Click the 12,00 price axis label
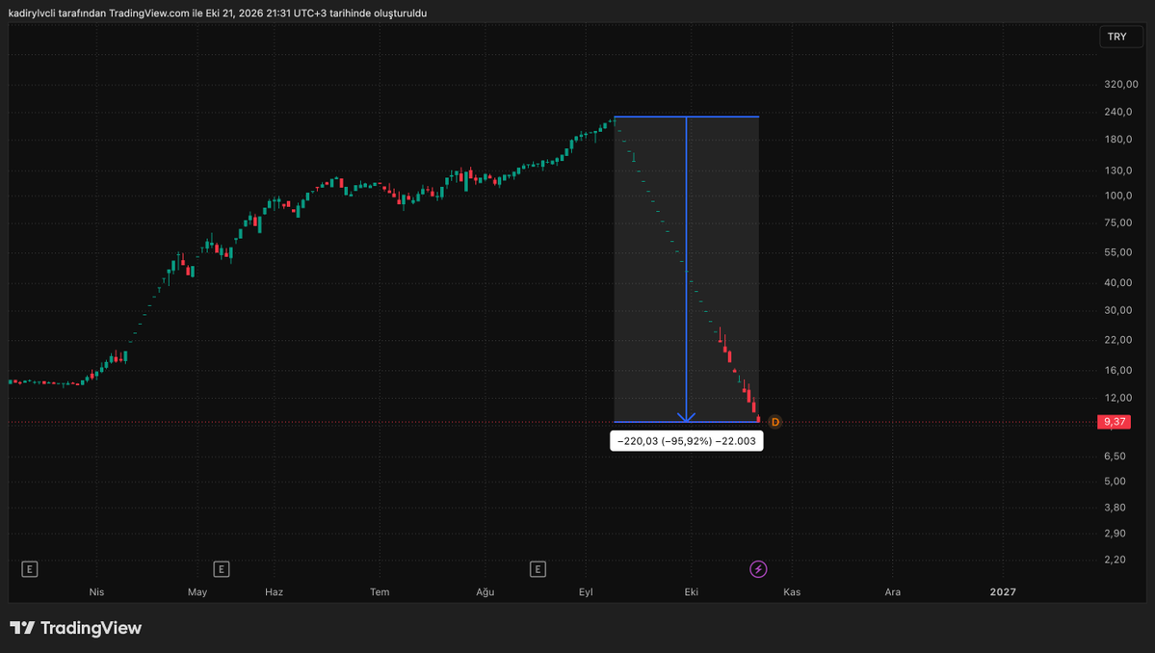Viewport: 1155px width, 653px height. [x=1118, y=399]
